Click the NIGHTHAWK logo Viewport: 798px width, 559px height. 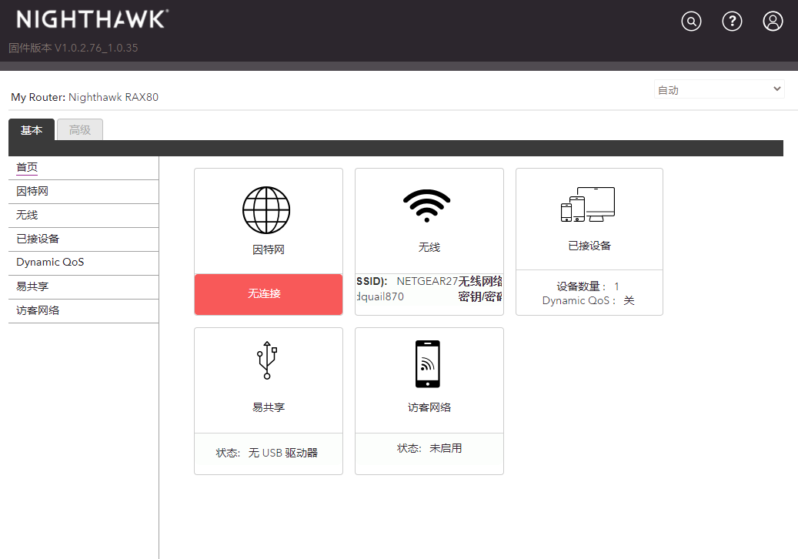(92, 19)
